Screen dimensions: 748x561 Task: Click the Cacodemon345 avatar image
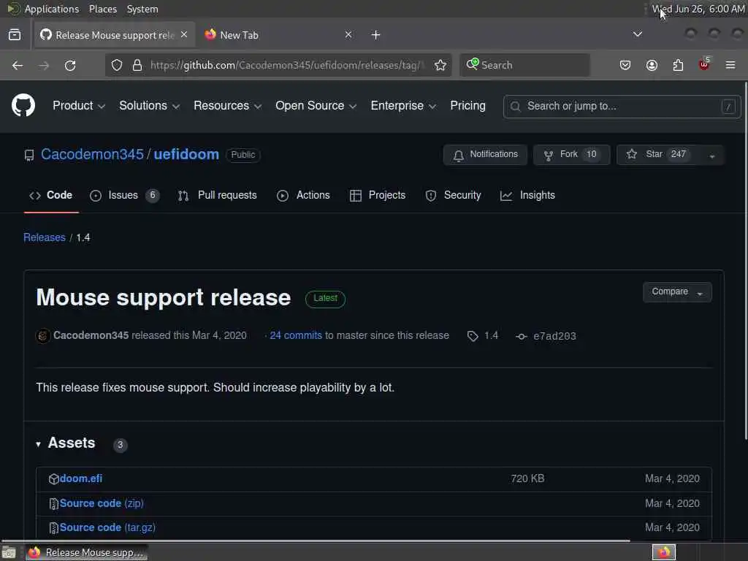[x=43, y=336]
